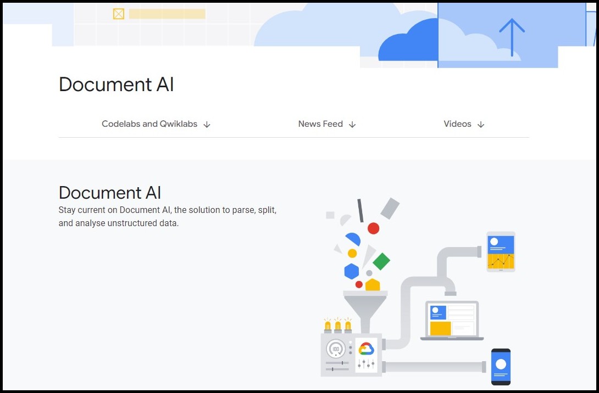This screenshot has height=393, width=599.
Task: Click the down arrow beside Videos
Action: coord(481,125)
